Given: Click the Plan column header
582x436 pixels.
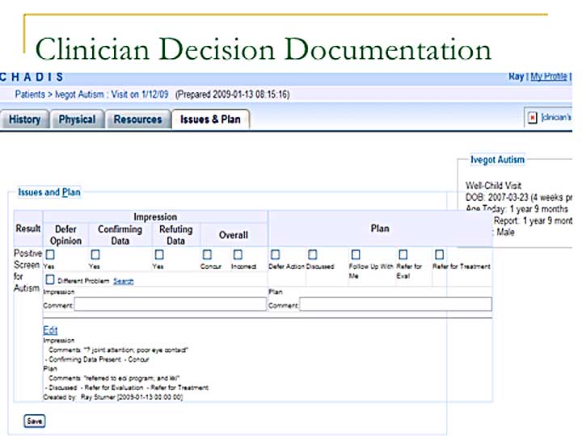Looking at the screenshot, I should 380,228.
